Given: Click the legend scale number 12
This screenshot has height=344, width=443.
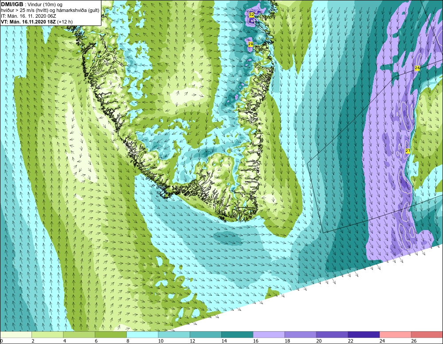Looking at the screenshot, I should pyautogui.click(x=192, y=341).
